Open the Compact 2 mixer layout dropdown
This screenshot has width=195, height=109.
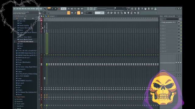[x=52, y=16]
